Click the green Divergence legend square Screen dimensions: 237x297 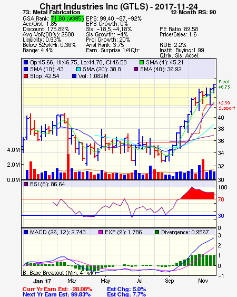click(x=157, y=232)
